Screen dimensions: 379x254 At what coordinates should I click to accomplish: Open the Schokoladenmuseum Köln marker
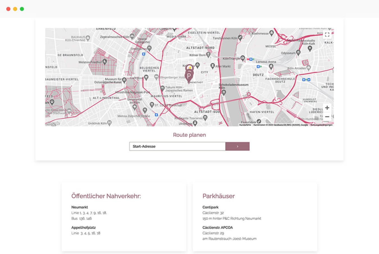[x=223, y=93]
